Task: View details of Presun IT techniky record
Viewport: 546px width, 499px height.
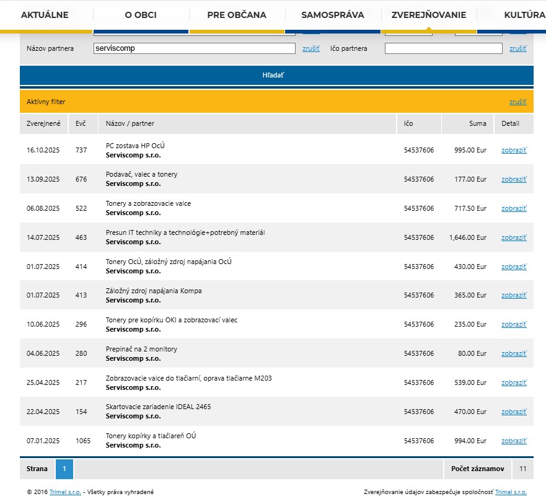Action: pos(514,237)
